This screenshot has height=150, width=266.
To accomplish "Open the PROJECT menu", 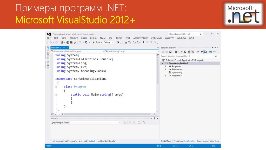I will [74, 38].
